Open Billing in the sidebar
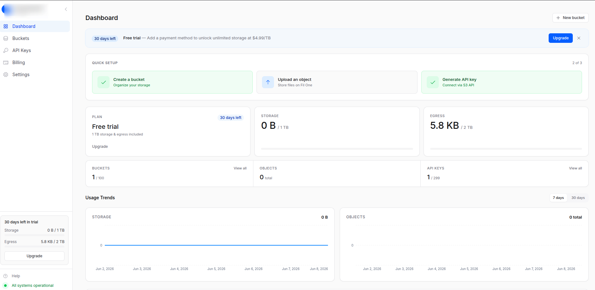Screen dimensions: 595x290 pyautogui.click(x=35, y=63)
